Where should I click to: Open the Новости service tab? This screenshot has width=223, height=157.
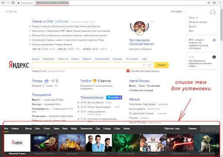click(63, 59)
